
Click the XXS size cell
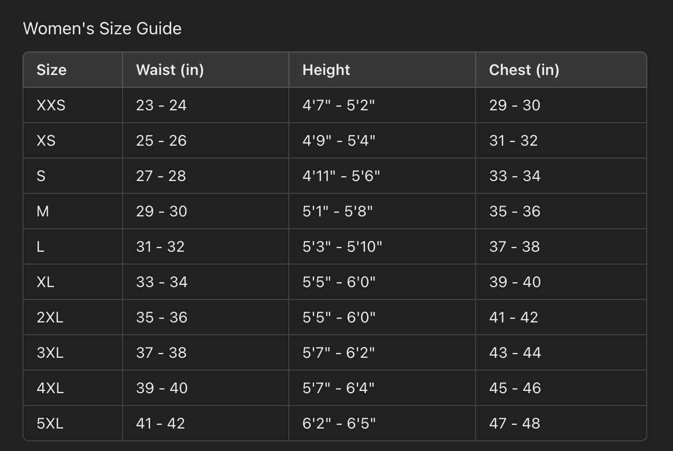(x=51, y=105)
